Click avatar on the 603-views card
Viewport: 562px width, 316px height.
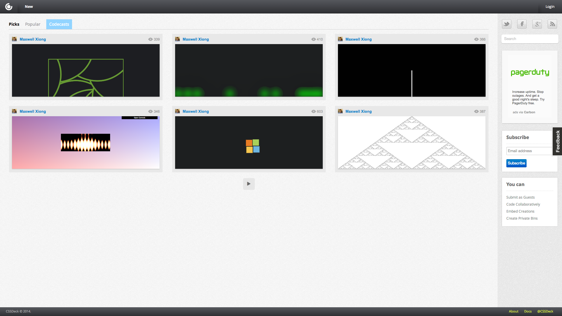[x=177, y=111]
